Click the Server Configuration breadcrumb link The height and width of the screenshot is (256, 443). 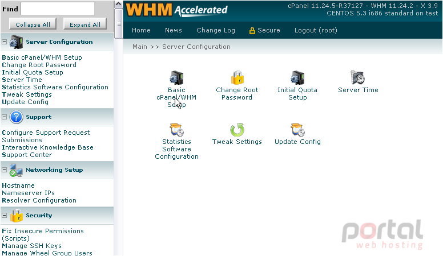pos(196,47)
